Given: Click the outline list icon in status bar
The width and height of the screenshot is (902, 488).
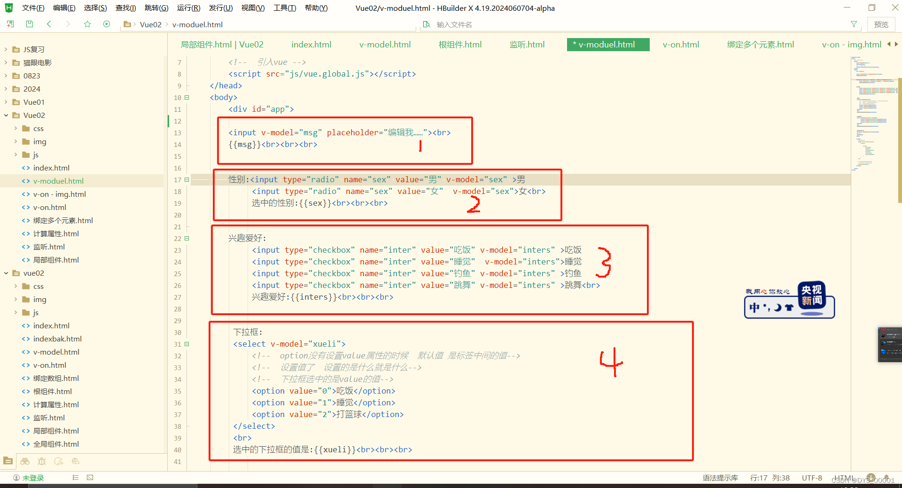Looking at the screenshot, I should 75,478.
